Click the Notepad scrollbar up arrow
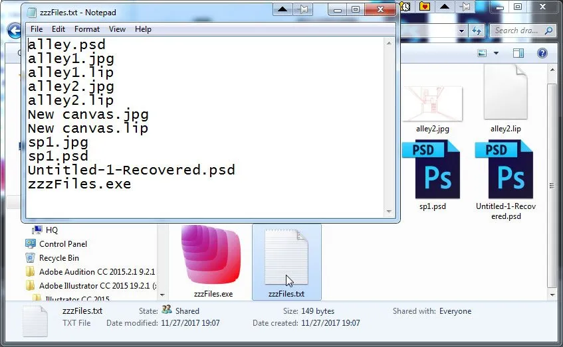 click(389, 43)
